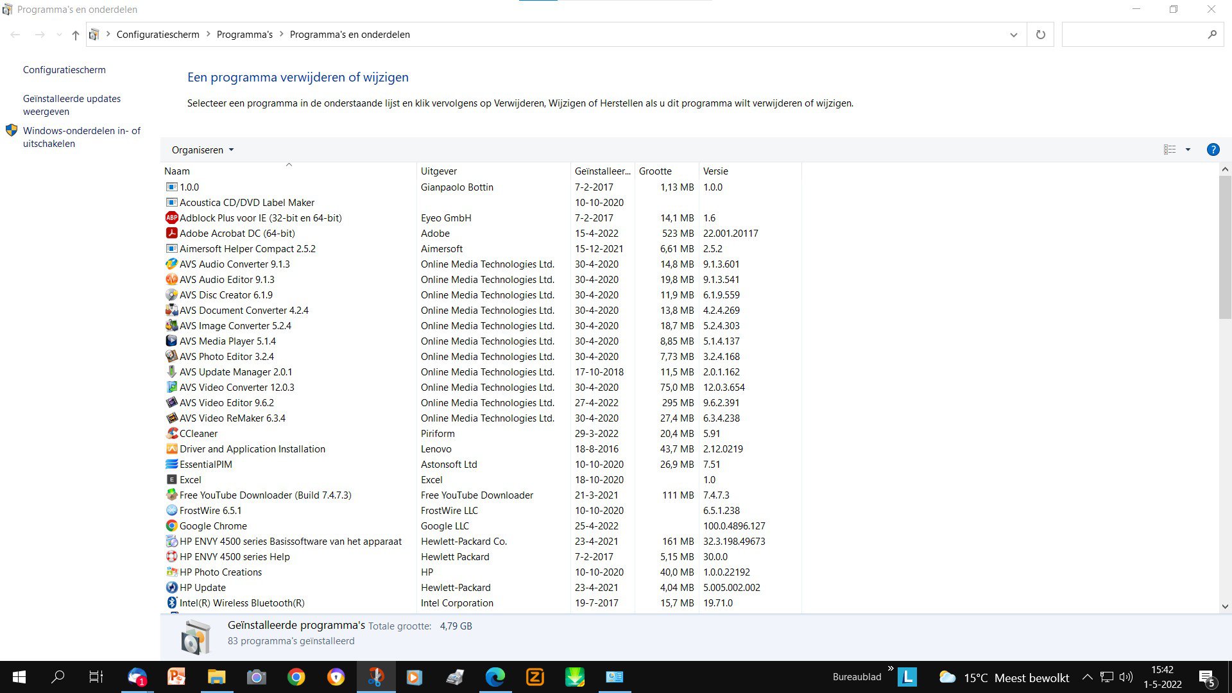Go up one folder level
The image size is (1232, 693).
pos(76,35)
